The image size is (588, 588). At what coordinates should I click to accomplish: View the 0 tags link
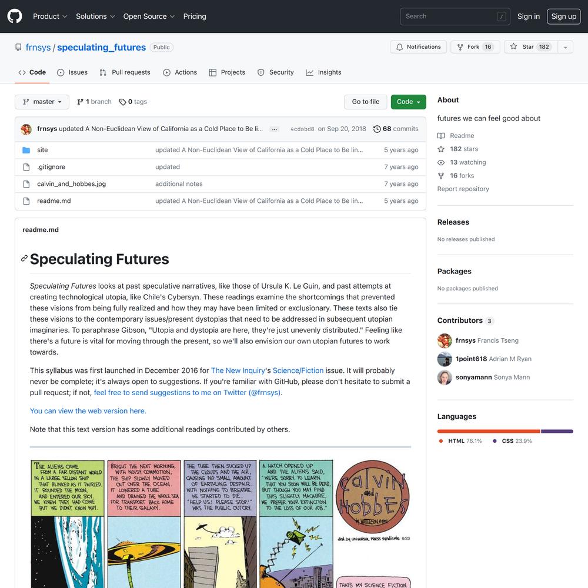pyautogui.click(x=133, y=102)
